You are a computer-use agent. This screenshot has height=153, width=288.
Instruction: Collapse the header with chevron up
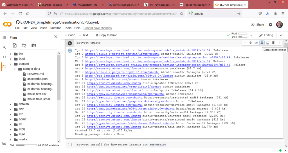(280, 35)
